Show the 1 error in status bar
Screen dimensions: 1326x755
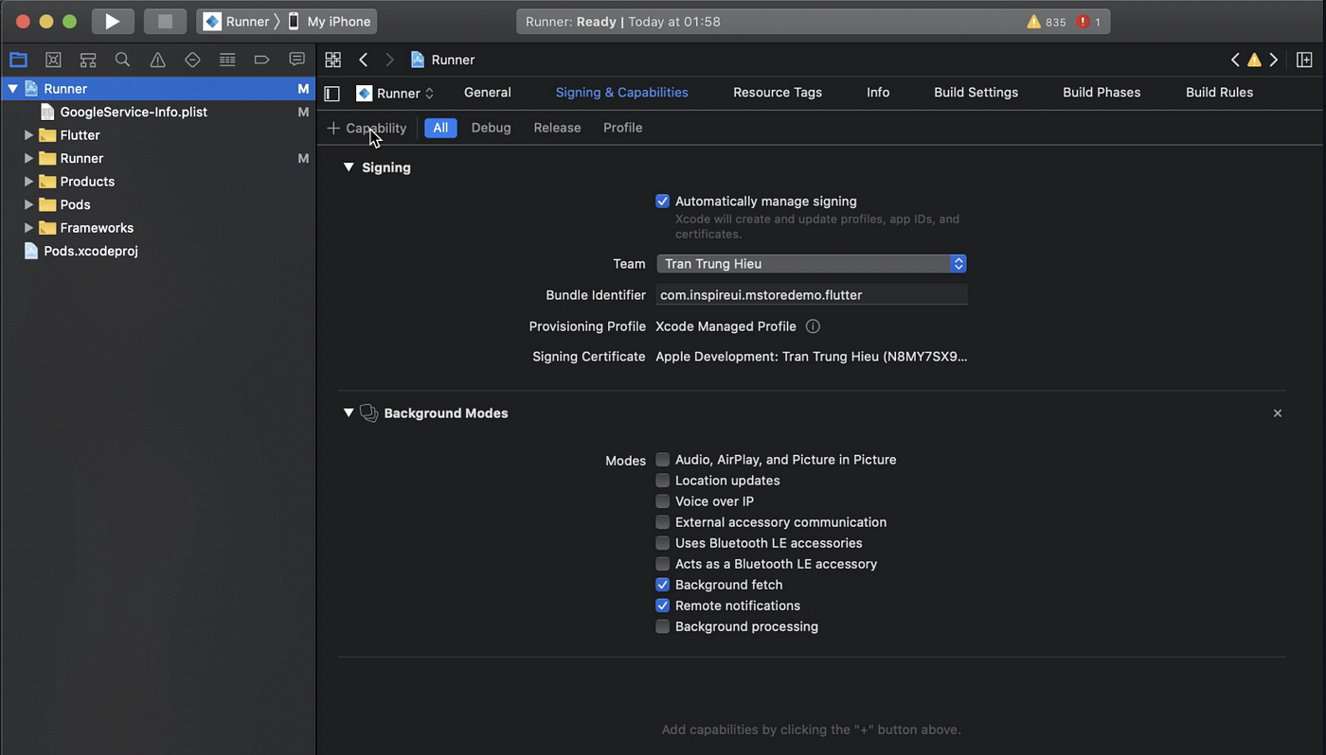pyautogui.click(x=1088, y=22)
